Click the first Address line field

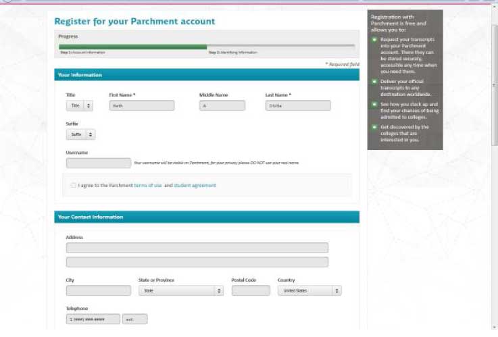coord(197,248)
